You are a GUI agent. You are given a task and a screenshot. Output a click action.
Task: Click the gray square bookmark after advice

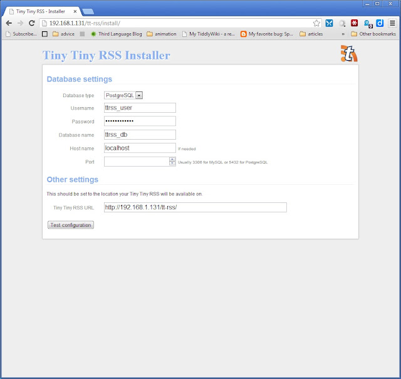pos(82,34)
